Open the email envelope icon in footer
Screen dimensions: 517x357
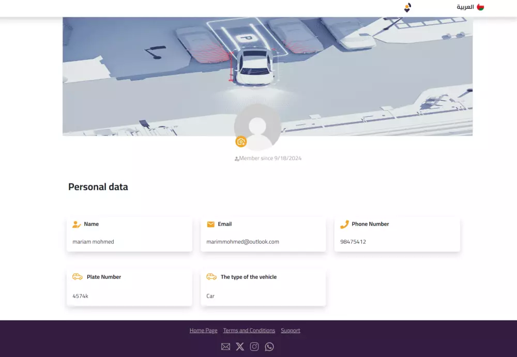coord(225,347)
